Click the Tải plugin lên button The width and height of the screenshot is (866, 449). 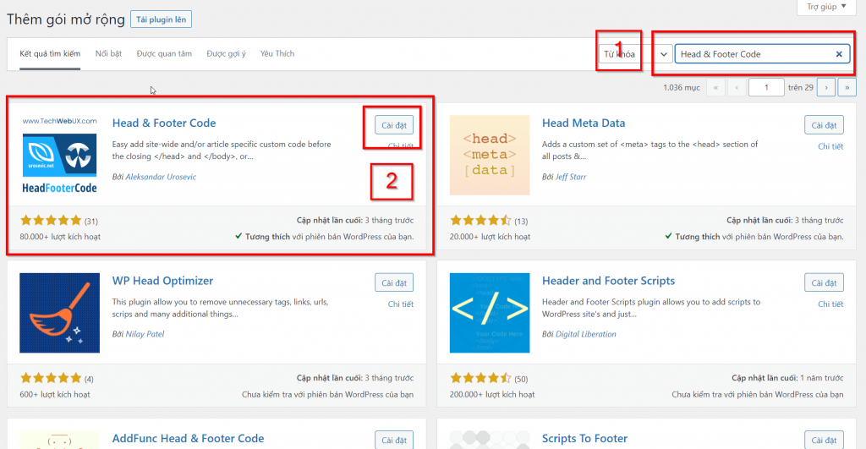[x=161, y=19]
